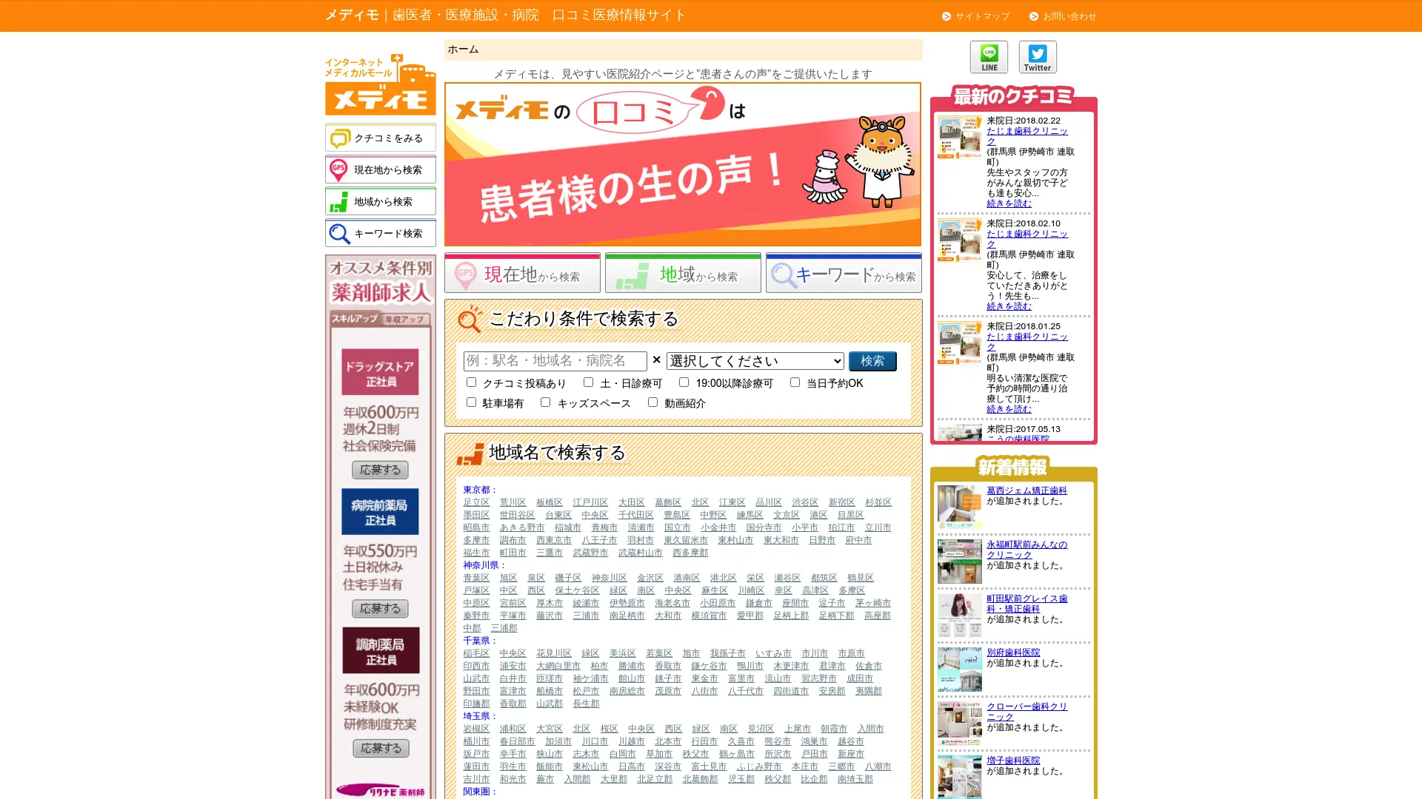Click 続きを読む for the 2018.01.25 review
The image size is (1422, 799).
tap(1009, 409)
